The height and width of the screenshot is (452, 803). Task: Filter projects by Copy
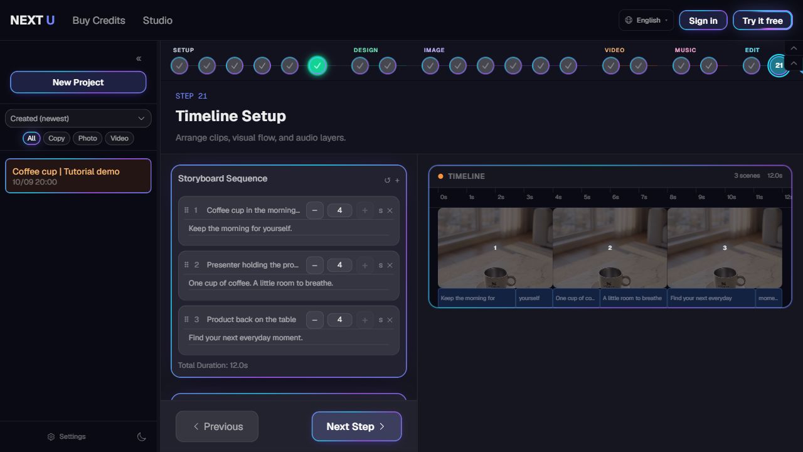(56, 138)
